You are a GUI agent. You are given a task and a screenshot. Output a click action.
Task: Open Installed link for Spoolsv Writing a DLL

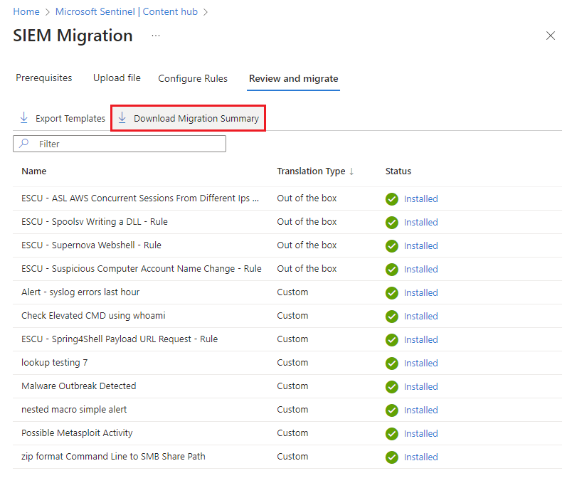[420, 222]
